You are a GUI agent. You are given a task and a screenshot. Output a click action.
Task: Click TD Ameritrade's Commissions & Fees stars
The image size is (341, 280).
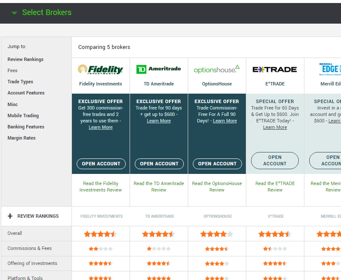(159, 249)
